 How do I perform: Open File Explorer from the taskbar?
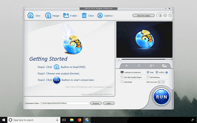click(72, 120)
